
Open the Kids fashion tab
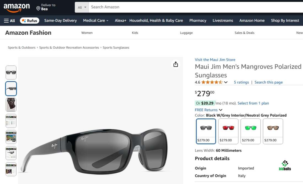click(x=135, y=33)
